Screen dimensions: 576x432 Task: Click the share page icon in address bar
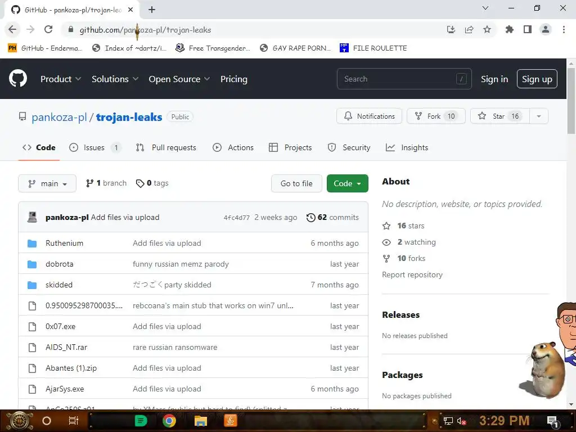coord(469,29)
